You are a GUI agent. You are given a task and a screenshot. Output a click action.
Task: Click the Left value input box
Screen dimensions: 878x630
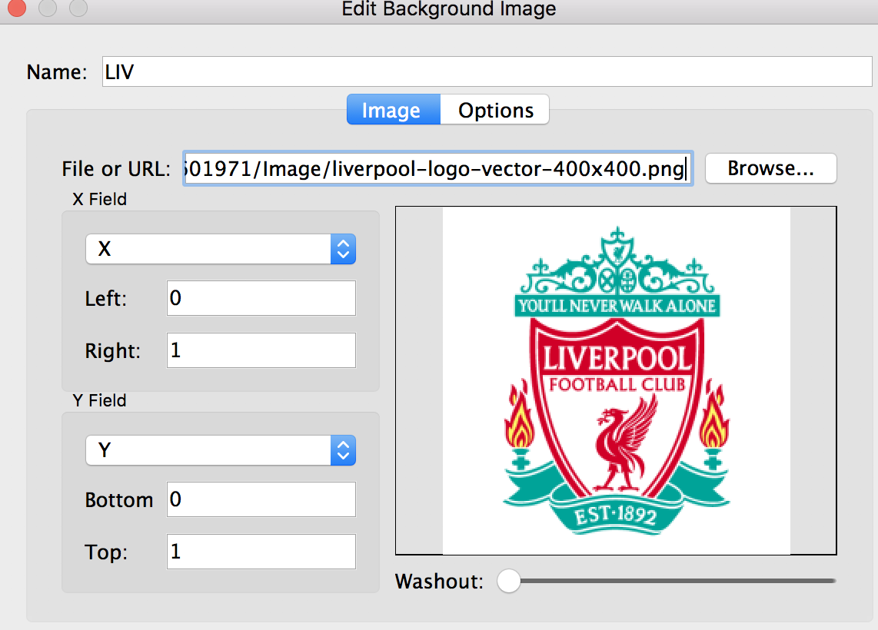pos(261,298)
